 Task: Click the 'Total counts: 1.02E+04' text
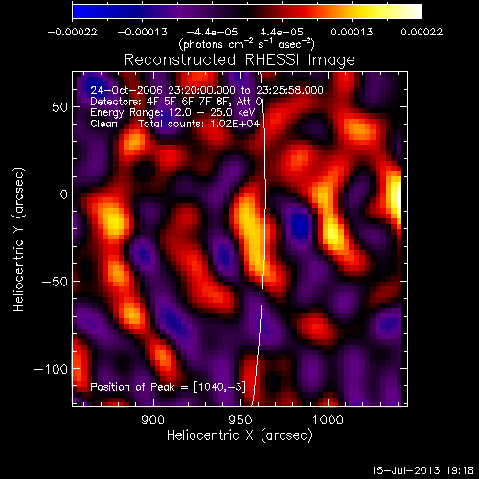pos(199,124)
